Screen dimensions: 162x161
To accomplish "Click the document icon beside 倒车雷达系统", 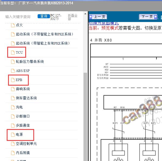I will pyautogui.click(x=13, y=98).
